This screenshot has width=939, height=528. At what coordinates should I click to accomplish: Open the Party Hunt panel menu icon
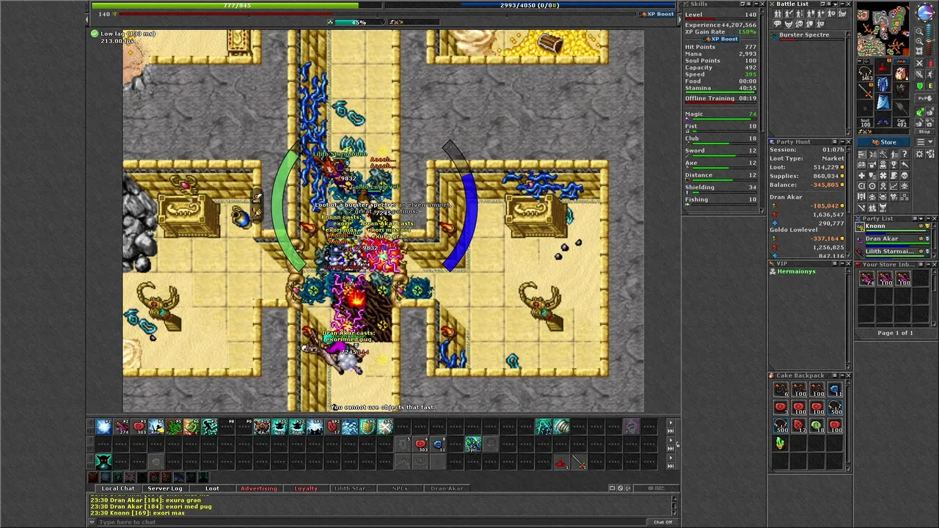(835, 142)
